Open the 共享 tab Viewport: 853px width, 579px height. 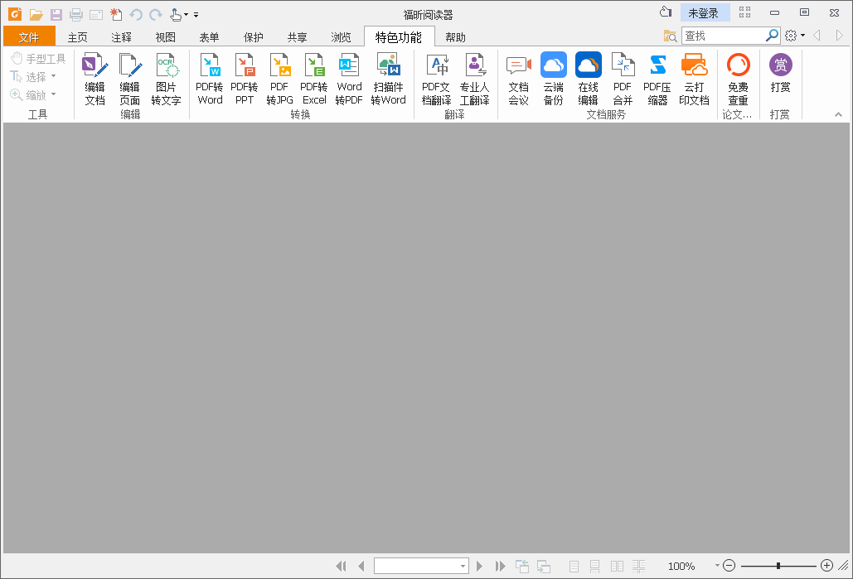(297, 37)
